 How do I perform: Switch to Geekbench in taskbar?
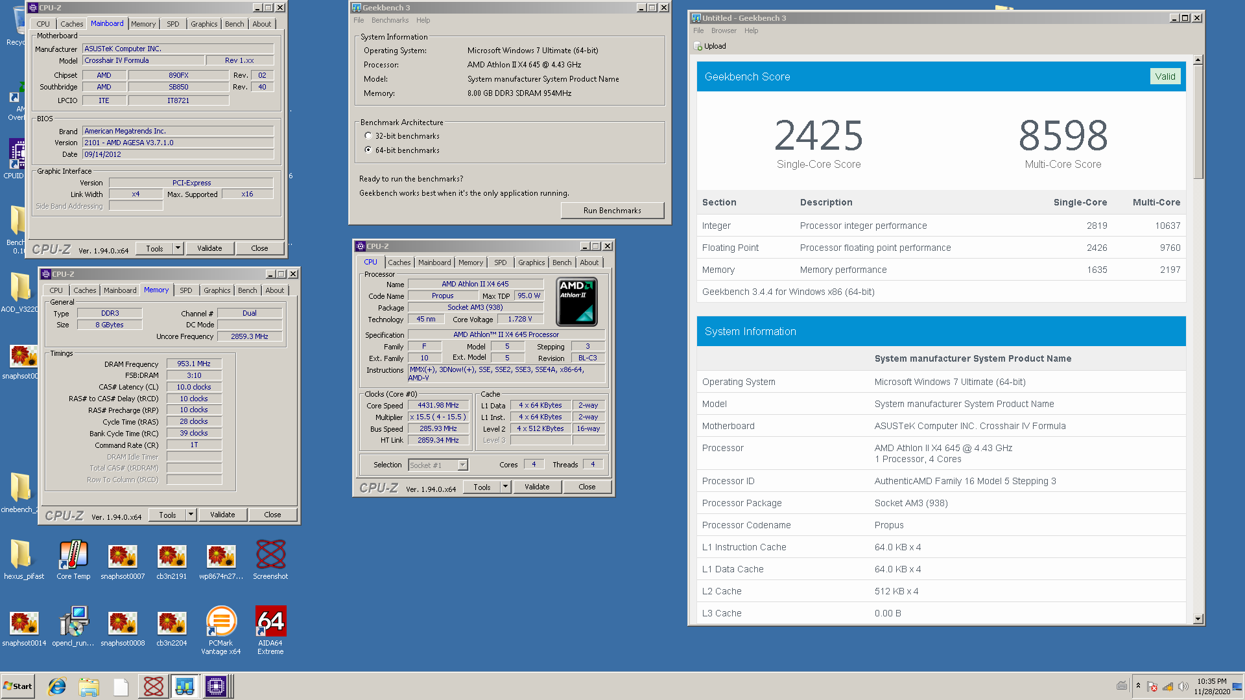coord(184,686)
